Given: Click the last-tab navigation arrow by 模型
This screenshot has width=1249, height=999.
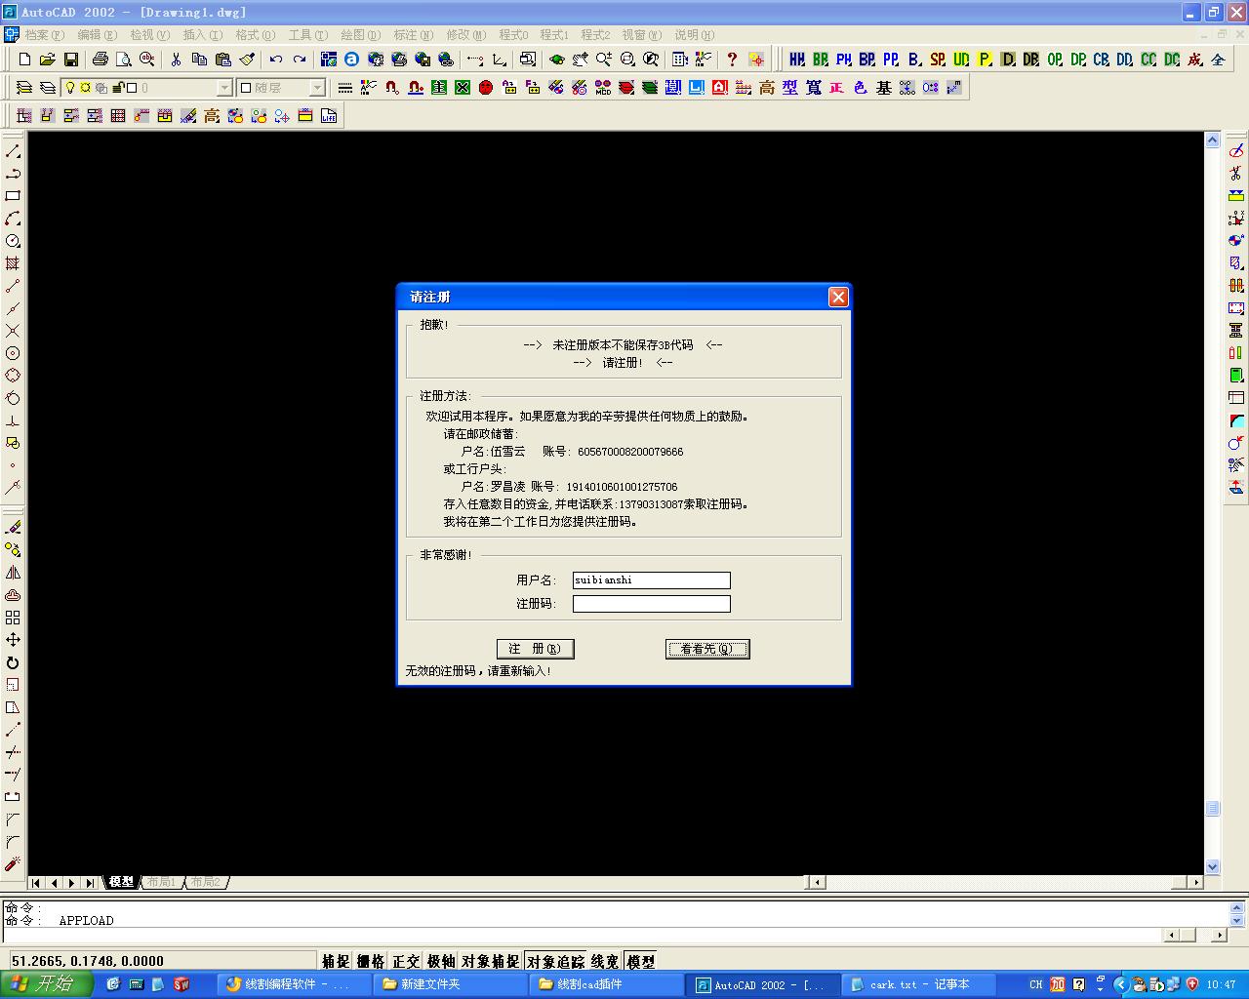Looking at the screenshot, I should (90, 882).
